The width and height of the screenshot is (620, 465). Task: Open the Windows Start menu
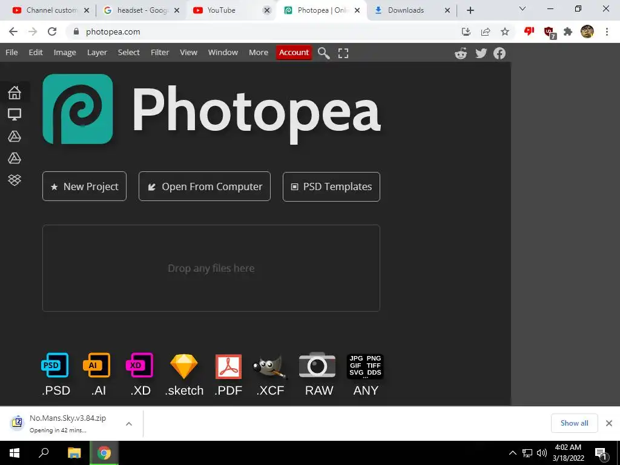tap(15, 453)
